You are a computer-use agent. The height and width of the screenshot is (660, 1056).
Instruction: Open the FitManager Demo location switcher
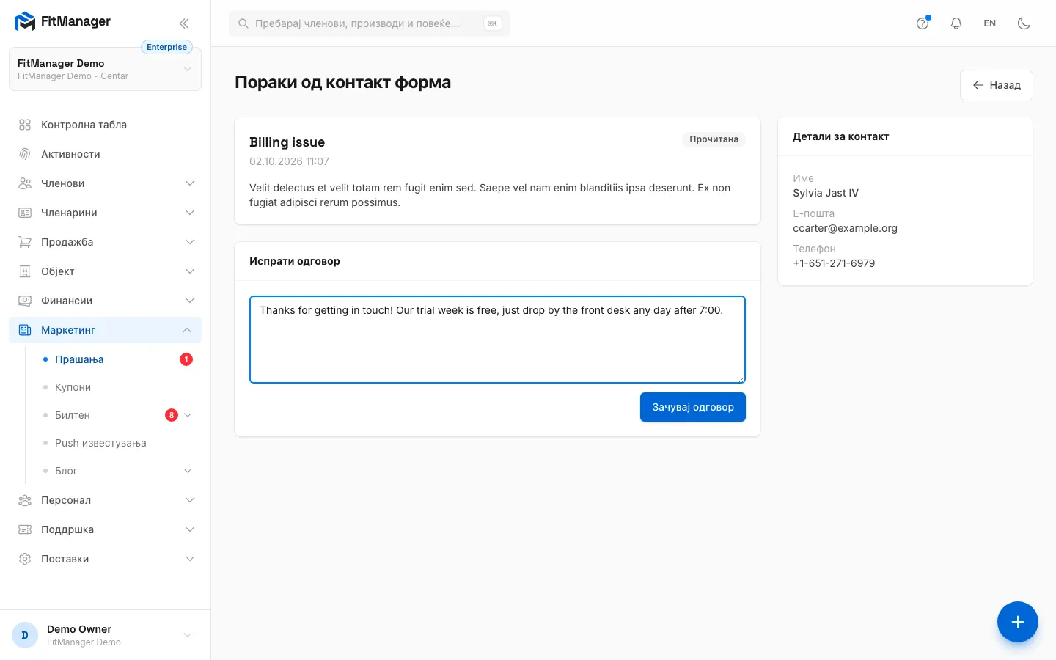click(105, 69)
